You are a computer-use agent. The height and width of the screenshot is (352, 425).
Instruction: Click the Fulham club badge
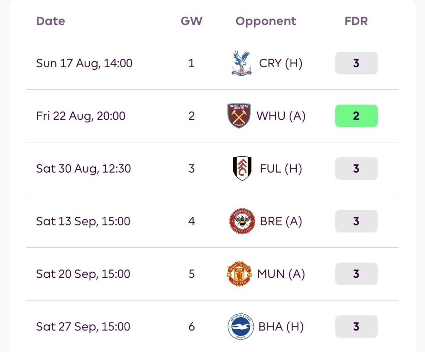click(x=242, y=169)
